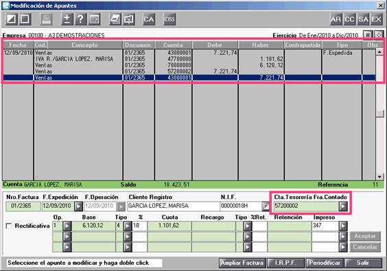Viewport: 387px width, 271px height.
Task: Open the Cta.Tesorería Fra.Contado selector arrow
Action: click(343, 206)
